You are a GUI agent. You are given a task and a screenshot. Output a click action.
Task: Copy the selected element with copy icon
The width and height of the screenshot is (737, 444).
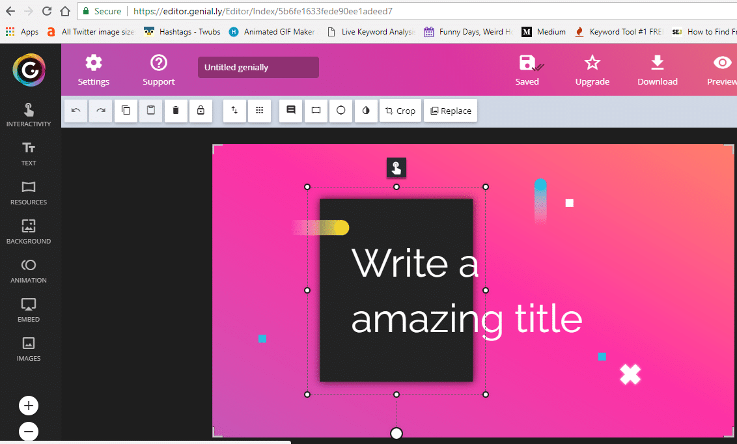pos(126,111)
